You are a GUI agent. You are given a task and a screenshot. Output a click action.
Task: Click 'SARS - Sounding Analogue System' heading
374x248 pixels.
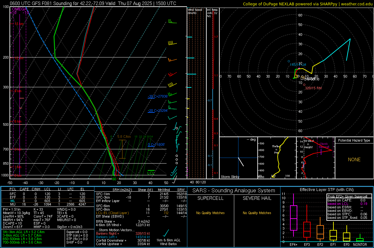(x=234, y=191)
